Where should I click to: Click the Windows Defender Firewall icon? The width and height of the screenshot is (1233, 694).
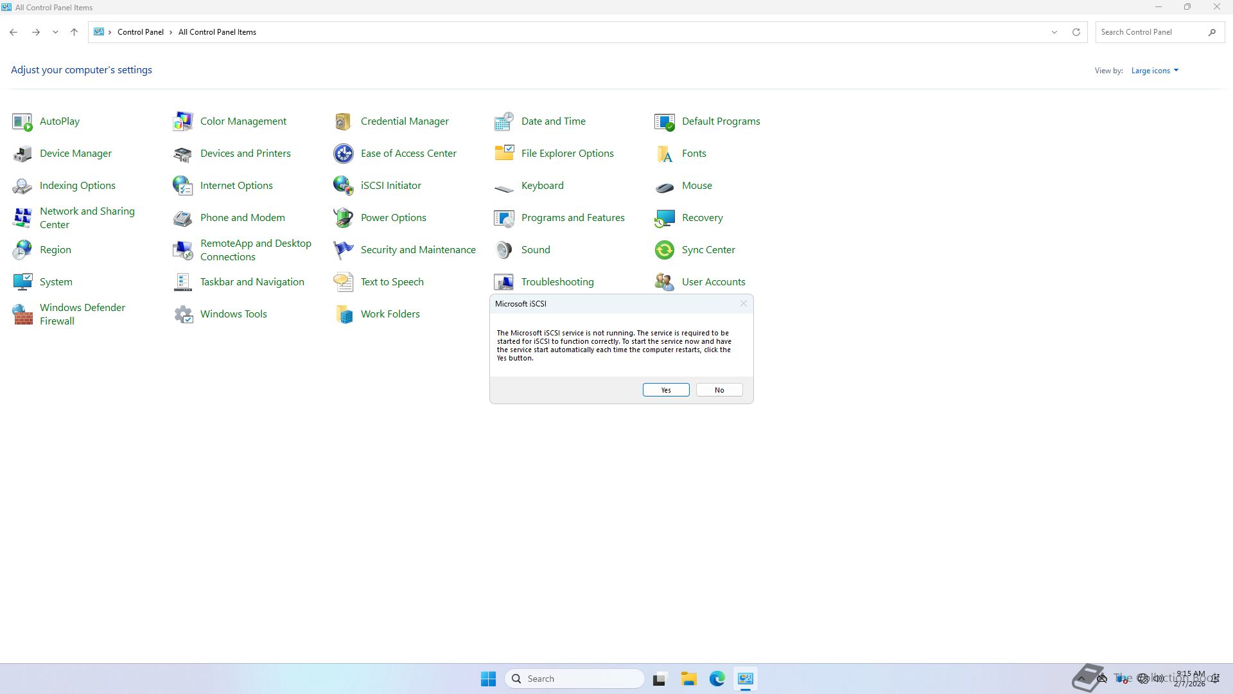[22, 314]
